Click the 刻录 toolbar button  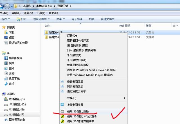coord(91,19)
